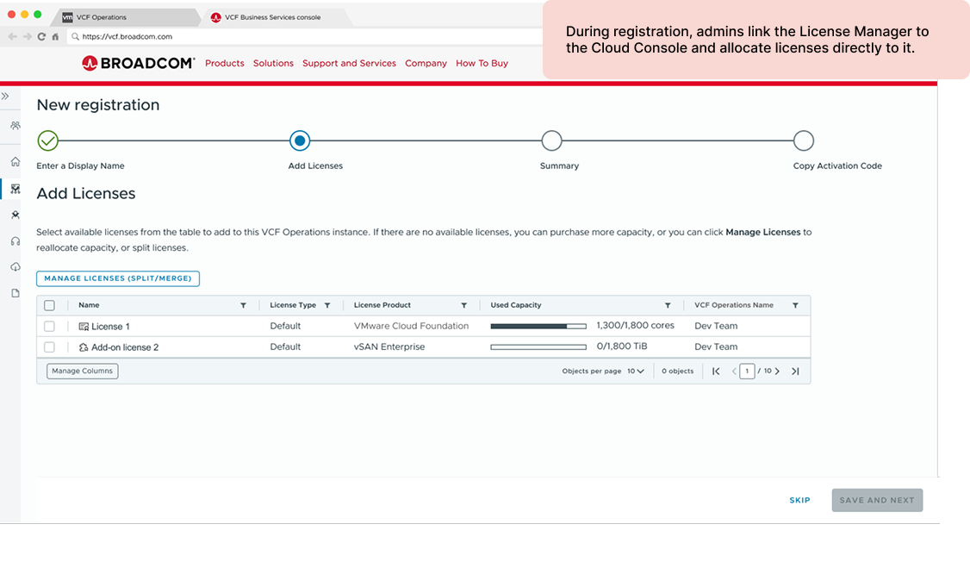
Task: Click the 'Add-on license 2' name text
Action: [125, 347]
